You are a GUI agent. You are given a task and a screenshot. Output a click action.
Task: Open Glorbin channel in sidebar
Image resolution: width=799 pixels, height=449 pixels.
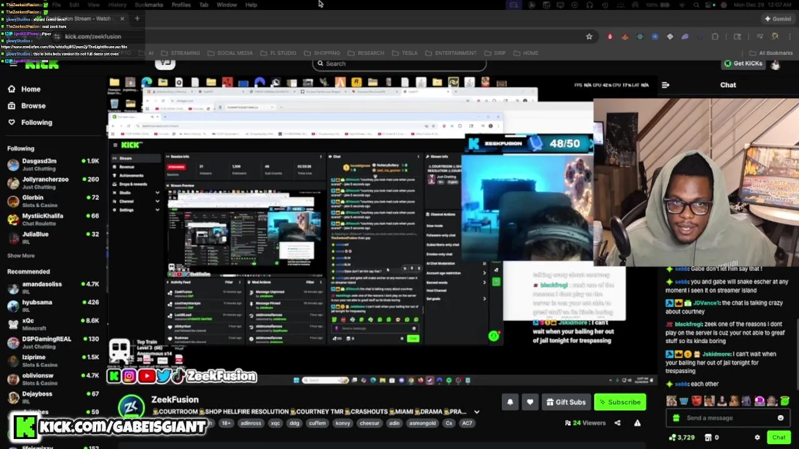[52, 201]
